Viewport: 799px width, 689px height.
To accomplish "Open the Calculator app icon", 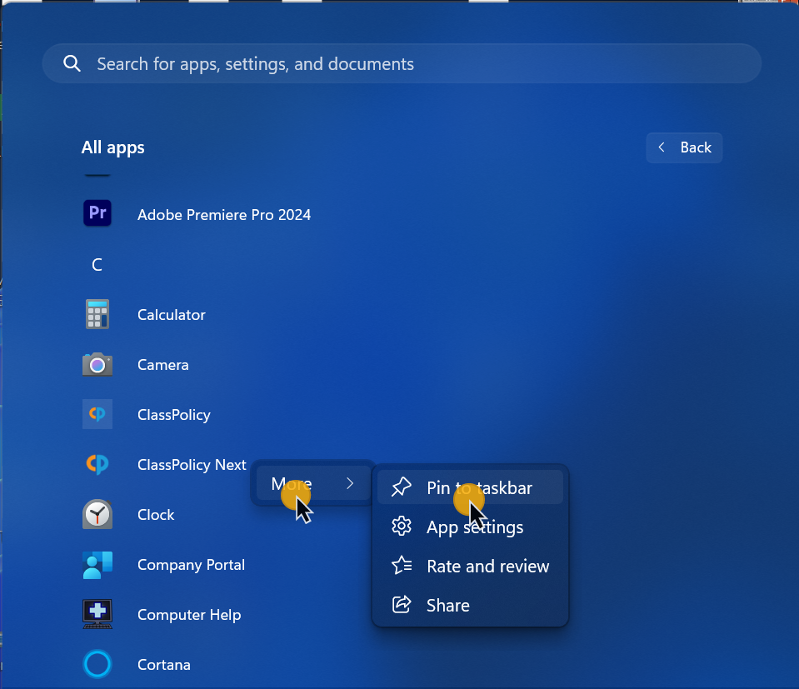I will coord(97,314).
